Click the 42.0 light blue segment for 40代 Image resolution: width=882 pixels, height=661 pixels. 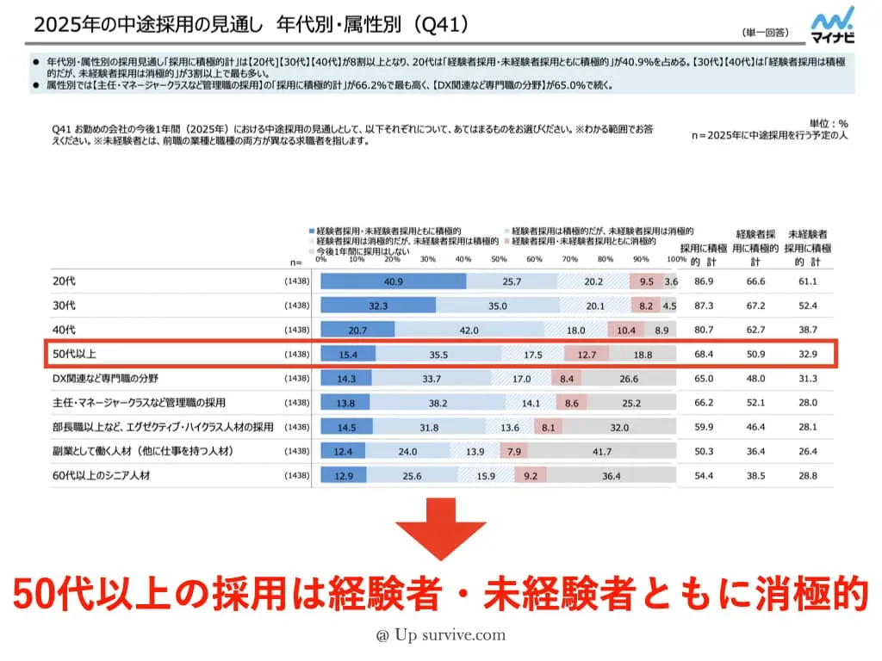coord(469,330)
